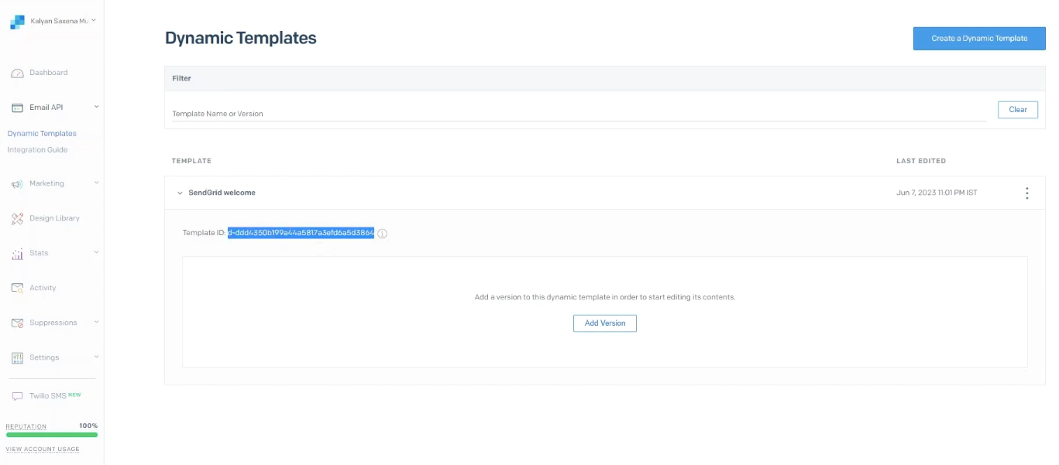Screen dimensions: 1059x465
Task: Click the Marketing megaphone icon
Action: [17, 184]
